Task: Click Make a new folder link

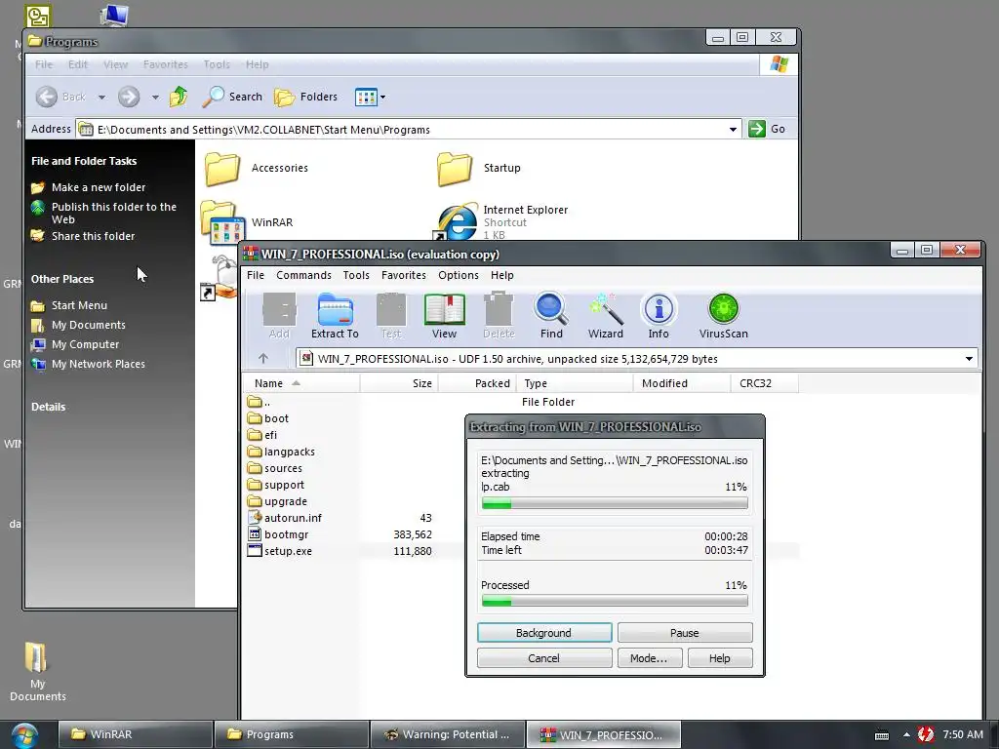Action: click(99, 187)
